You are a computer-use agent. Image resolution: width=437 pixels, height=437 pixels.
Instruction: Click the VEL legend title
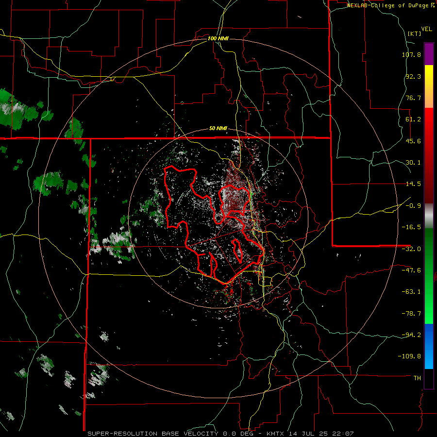pyautogui.click(x=426, y=29)
